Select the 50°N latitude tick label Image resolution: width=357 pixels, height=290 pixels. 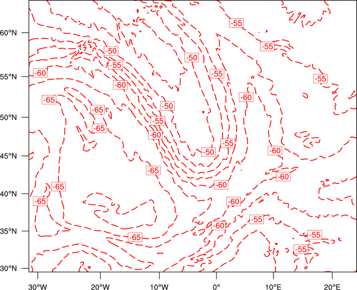pos(8,117)
